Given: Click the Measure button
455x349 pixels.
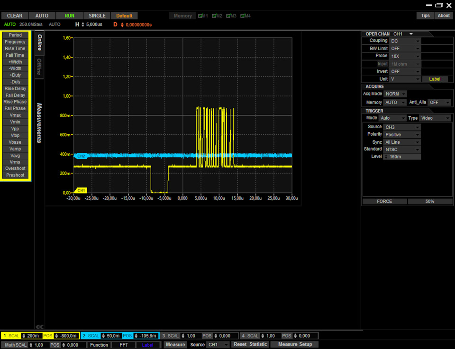Looking at the screenshot, I should click(x=175, y=345).
